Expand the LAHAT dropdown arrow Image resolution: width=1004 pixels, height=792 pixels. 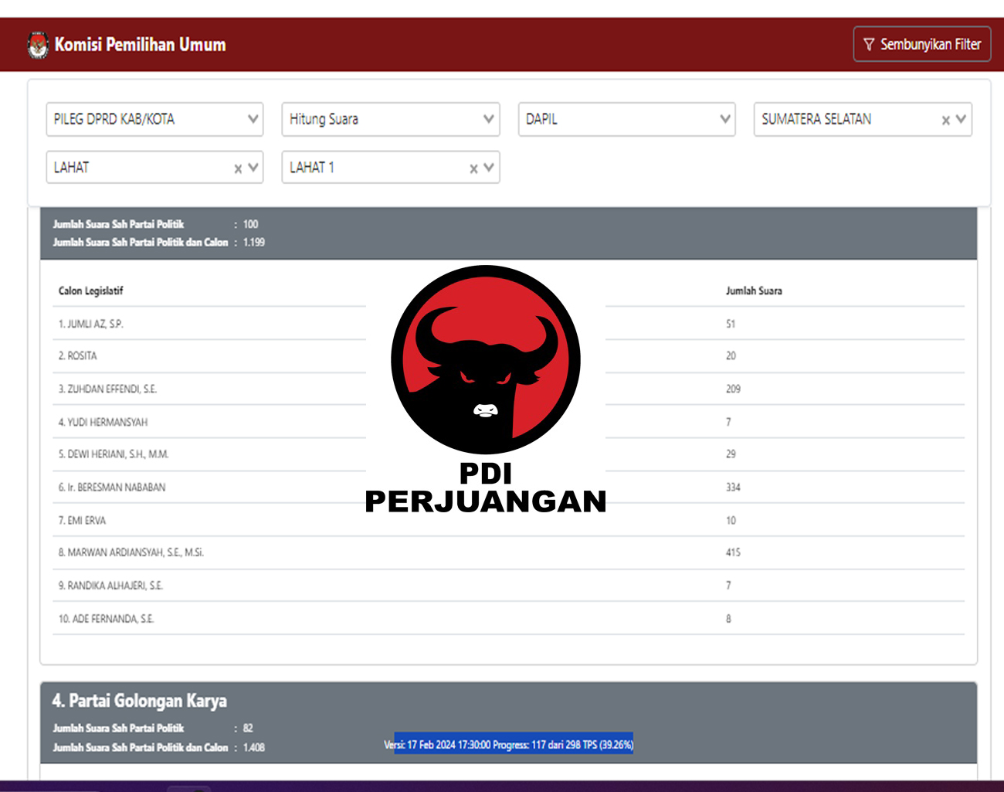click(x=253, y=167)
